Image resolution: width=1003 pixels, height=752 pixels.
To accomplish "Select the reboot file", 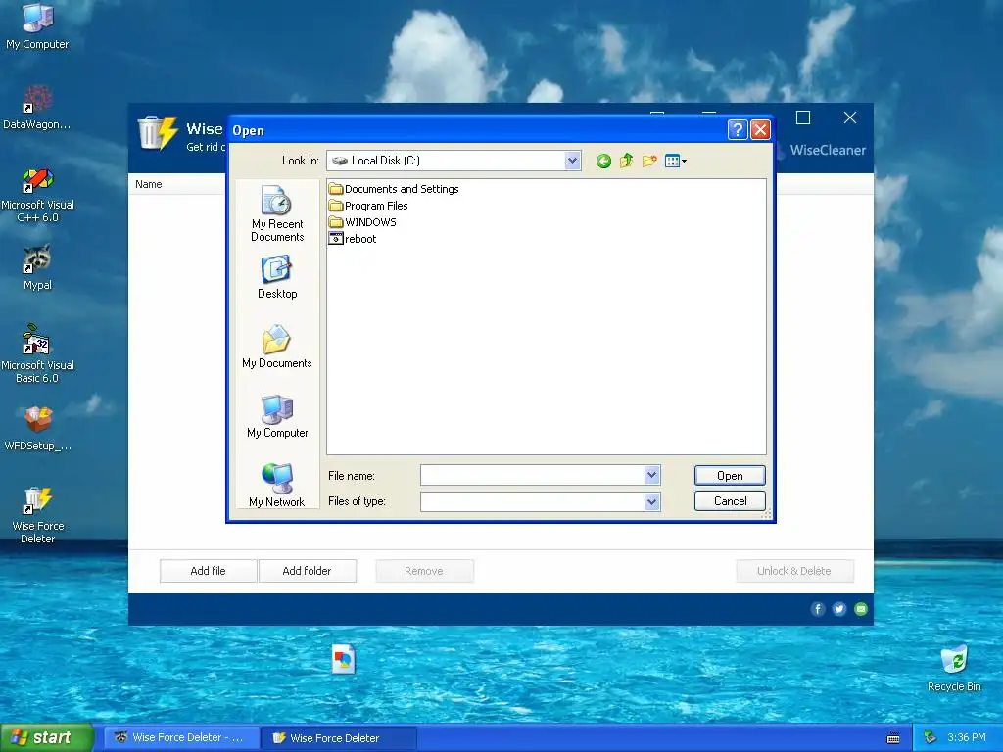I will (353, 239).
